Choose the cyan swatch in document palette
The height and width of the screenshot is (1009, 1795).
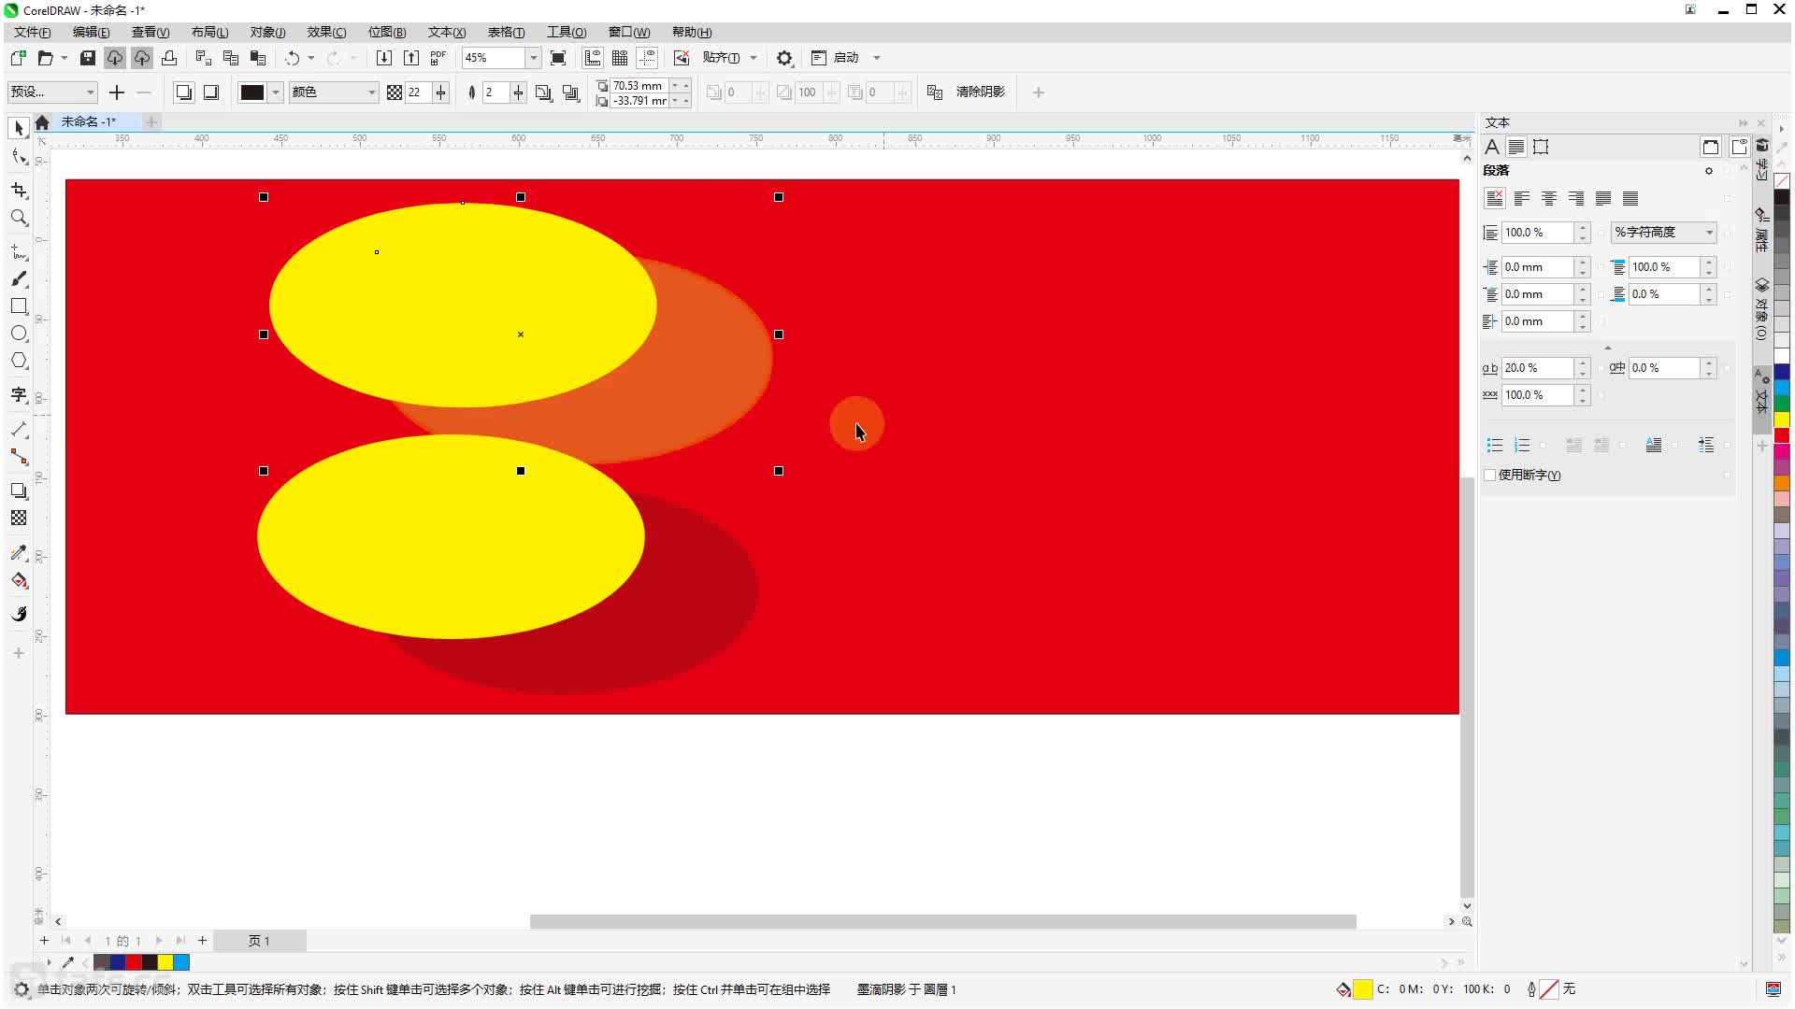(181, 962)
